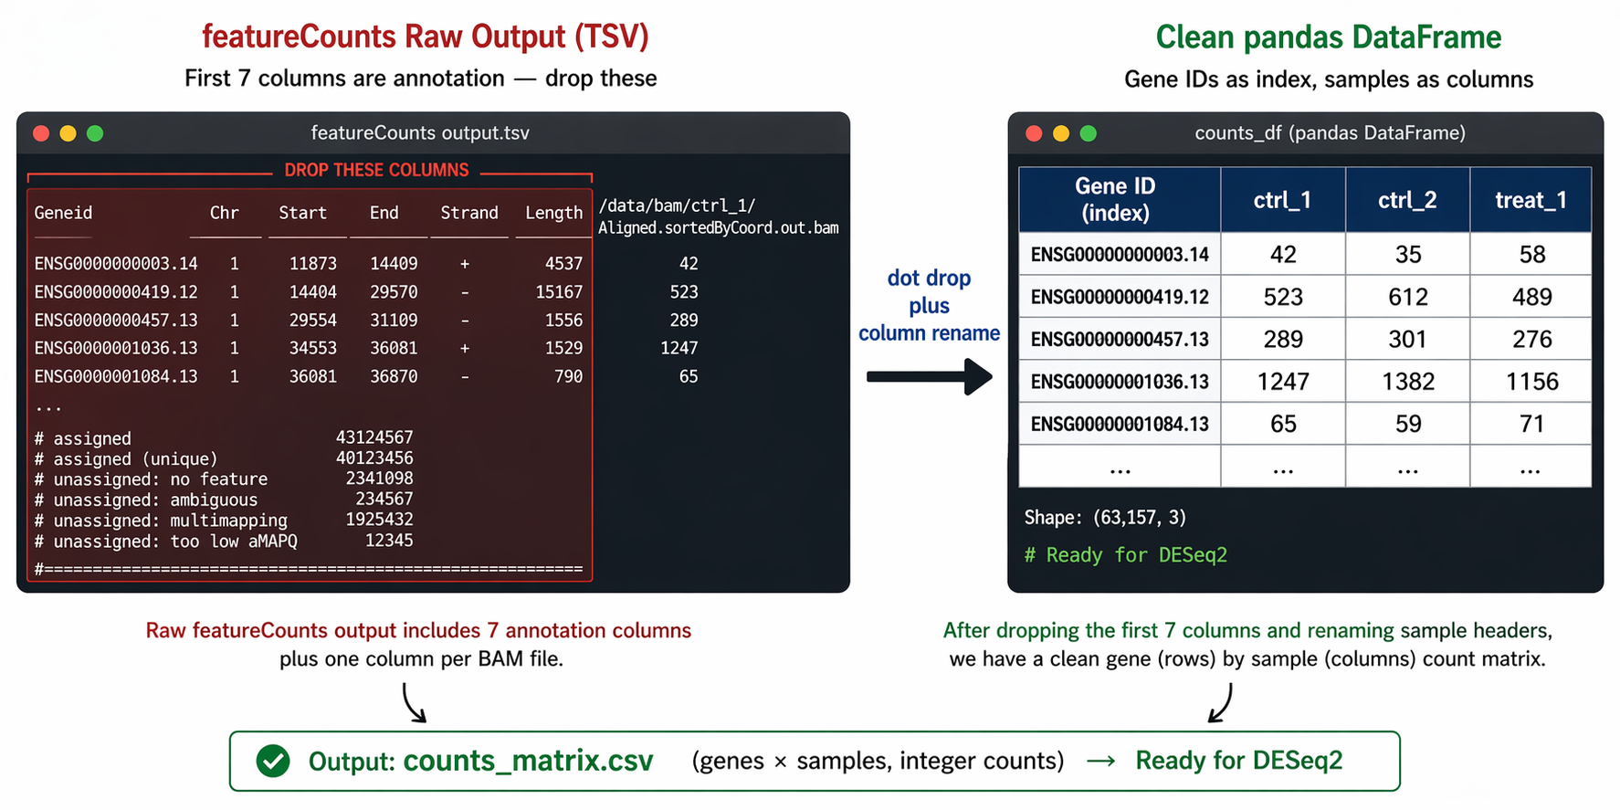The image size is (1620, 810).
Task: Click ctrl_2 cell value 612
Action: pyautogui.click(x=1408, y=297)
